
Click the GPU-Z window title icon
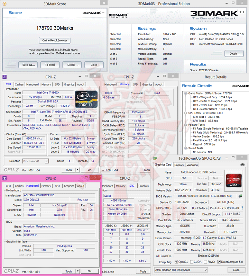155,158
